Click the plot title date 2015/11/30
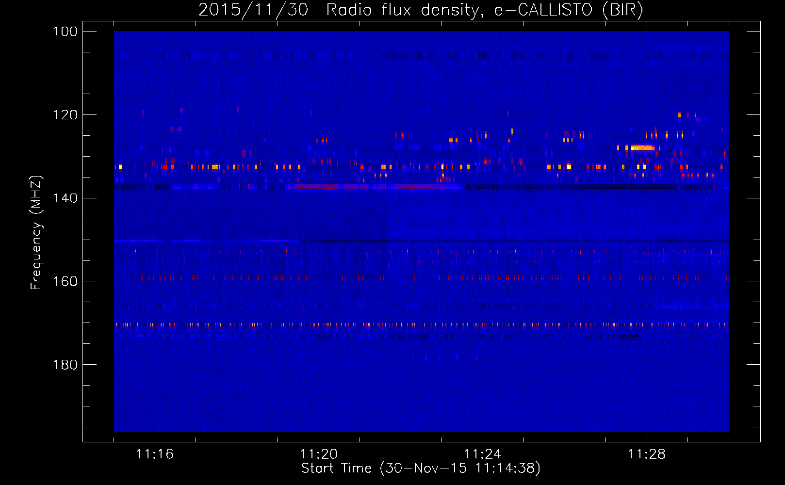Screen dimensions: 785x485 pyautogui.click(x=253, y=10)
